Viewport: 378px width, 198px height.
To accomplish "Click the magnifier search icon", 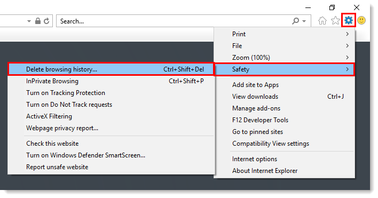I will point(296,21).
